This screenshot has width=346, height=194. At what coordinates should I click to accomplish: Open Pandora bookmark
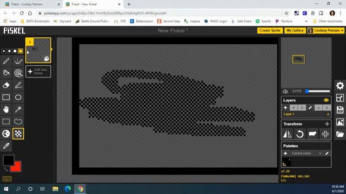[x=284, y=21]
